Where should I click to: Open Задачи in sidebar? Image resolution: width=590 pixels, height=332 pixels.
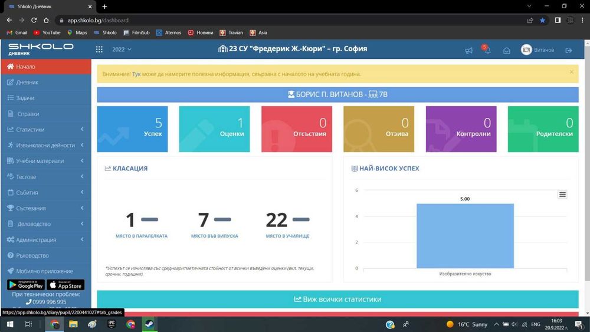[46, 98]
